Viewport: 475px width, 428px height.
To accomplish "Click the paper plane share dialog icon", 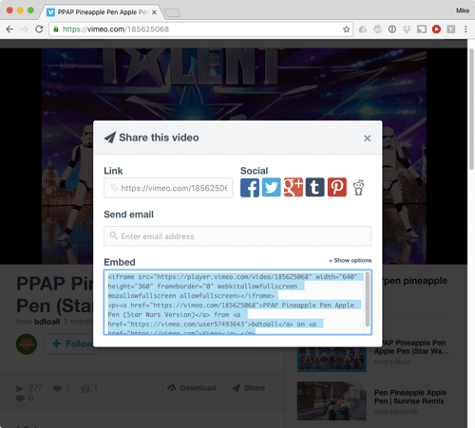I will click(110, 138).
